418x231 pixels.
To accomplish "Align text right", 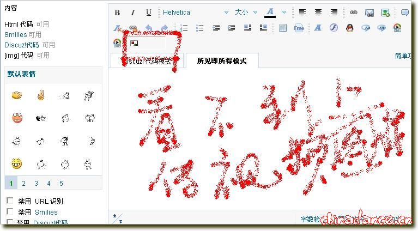I will (x=334, y=12).
